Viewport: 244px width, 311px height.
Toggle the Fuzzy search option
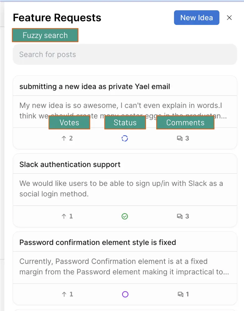click(x=45, y=35)
